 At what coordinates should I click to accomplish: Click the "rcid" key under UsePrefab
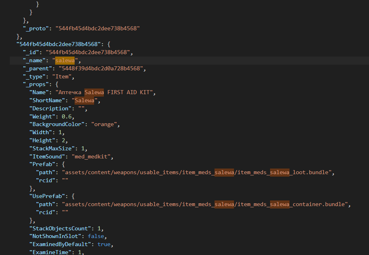click(45, 212)
